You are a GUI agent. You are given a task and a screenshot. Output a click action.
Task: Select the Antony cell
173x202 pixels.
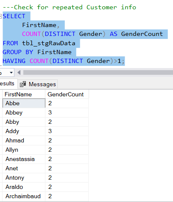pos(24,177)
